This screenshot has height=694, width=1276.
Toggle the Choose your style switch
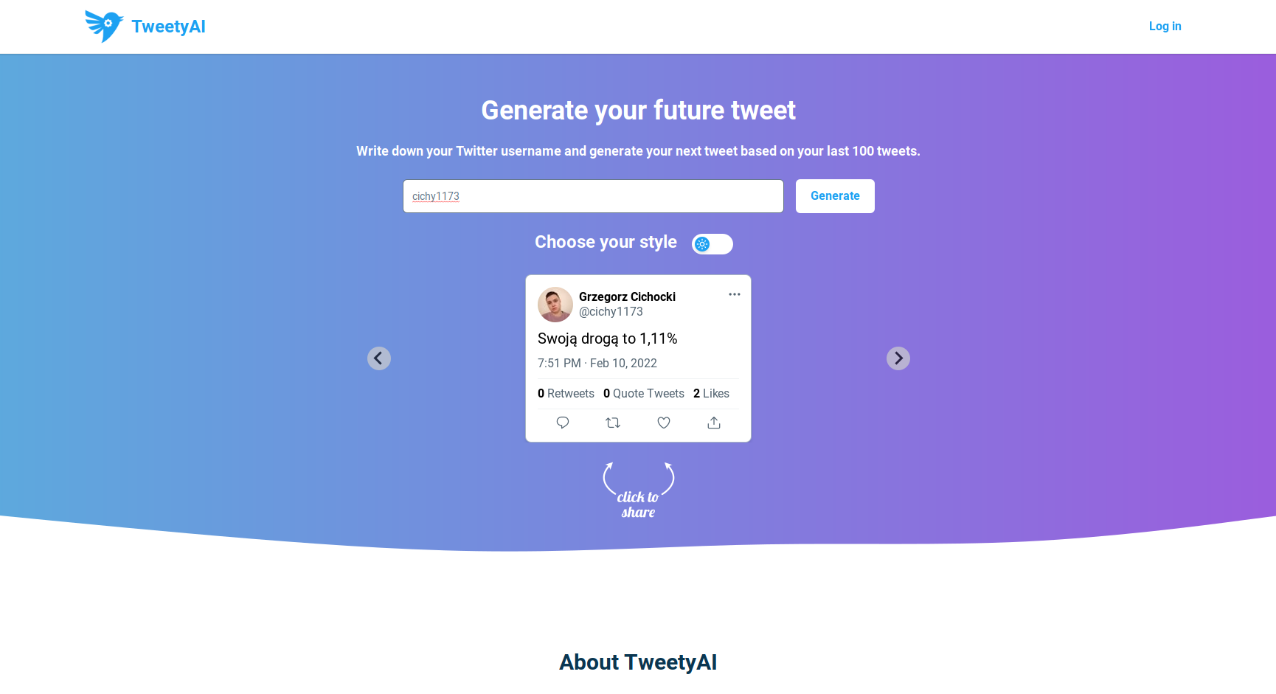pyautogui.click(x=712, y=244)
